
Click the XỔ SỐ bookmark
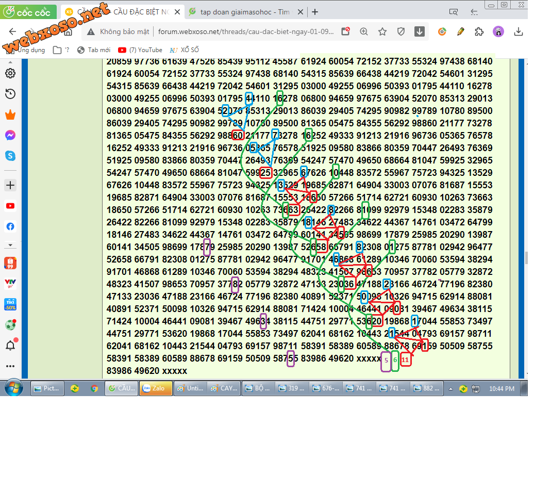pos(185,50)
